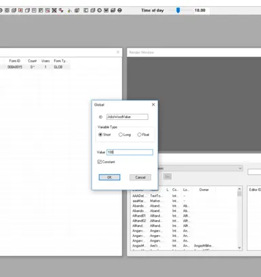Click the letter W toolbar icon
This screenshot has width=261, height=277.
tap(106, 10)
